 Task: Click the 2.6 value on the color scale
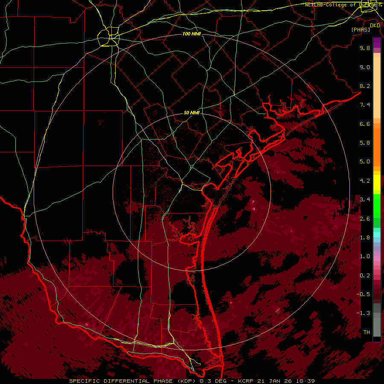click(x=365, y=219)
